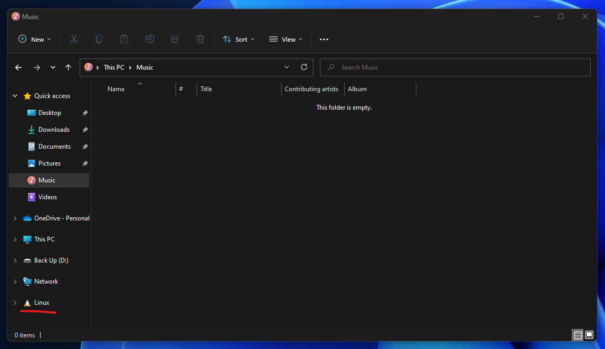Viewport: 605px width, 349px height.
Task: Click the Share icon in toolbar
Action: click(175, 39)
